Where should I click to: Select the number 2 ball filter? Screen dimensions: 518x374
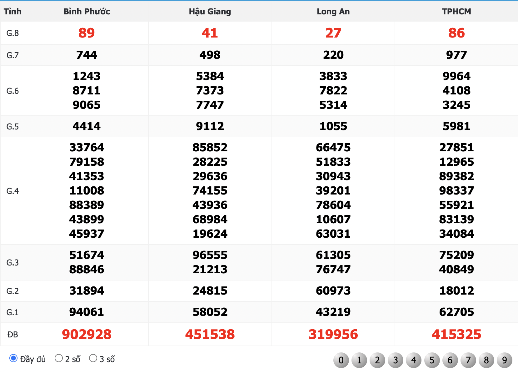(377, 360)
